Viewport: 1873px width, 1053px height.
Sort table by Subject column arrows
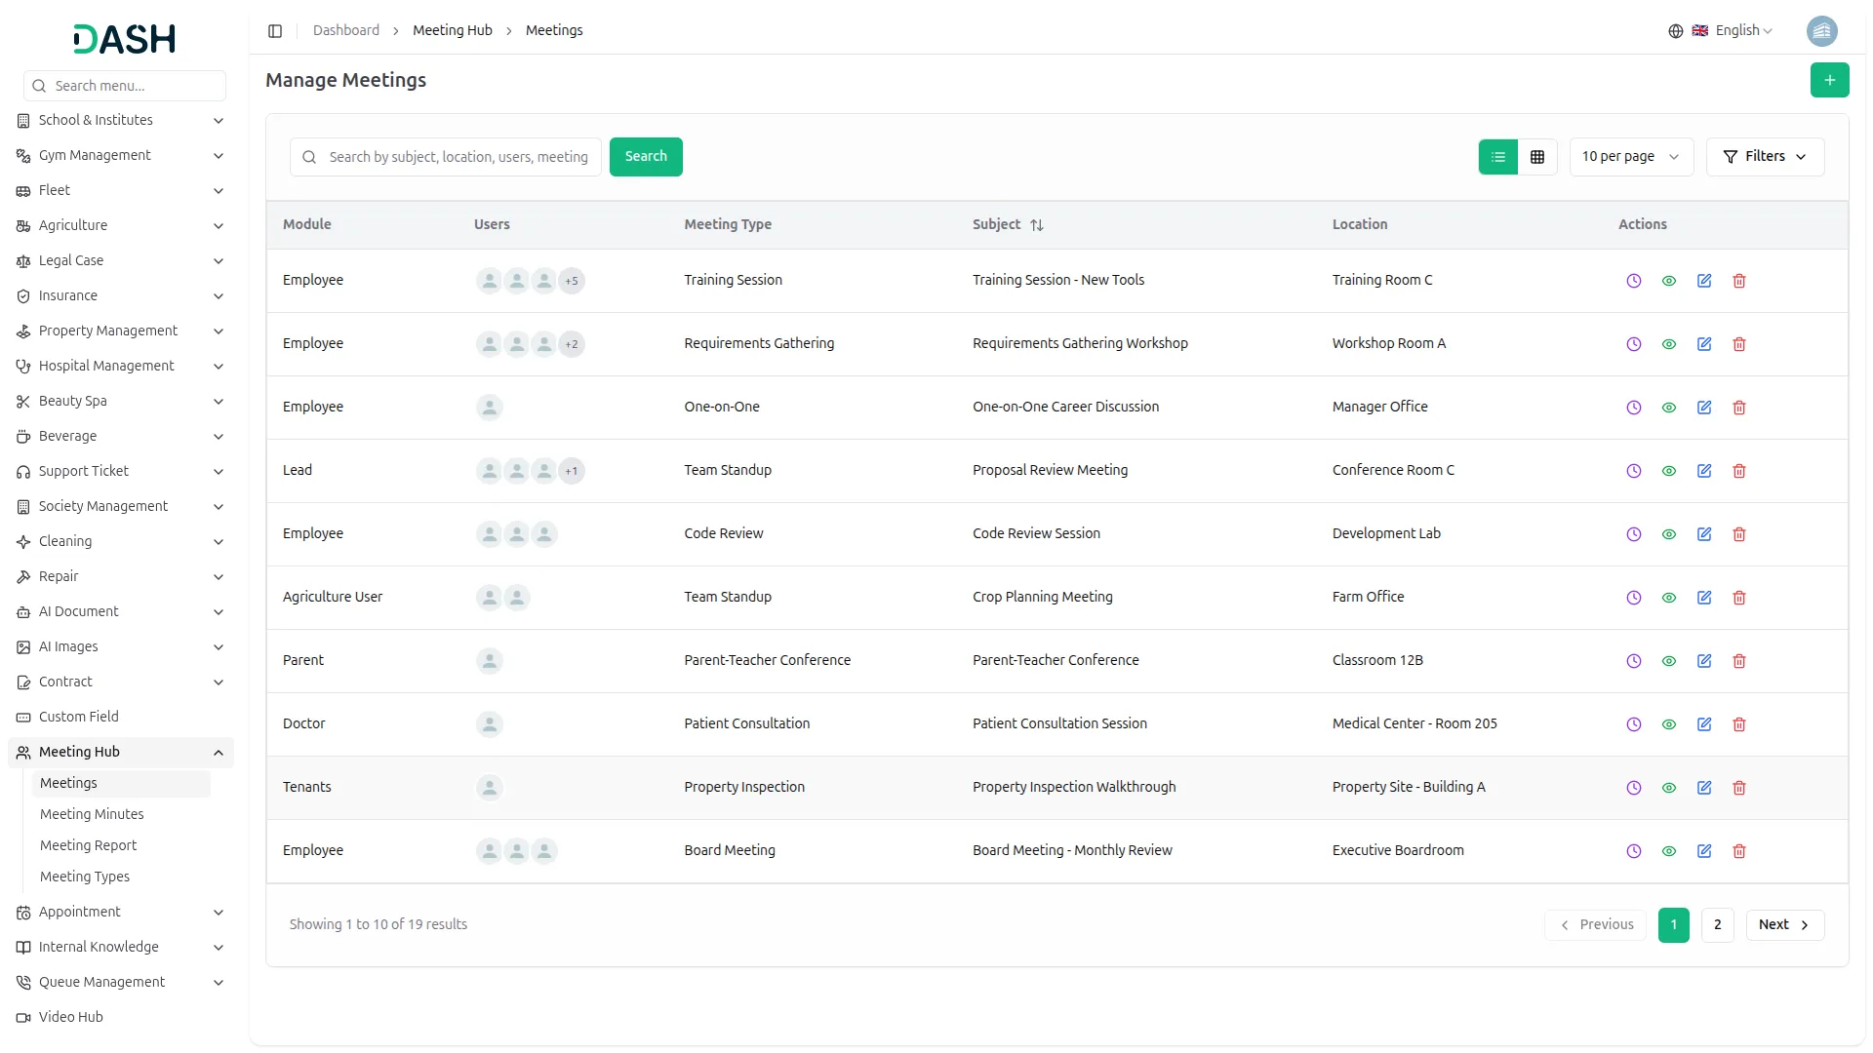(x=1037, y=225)
